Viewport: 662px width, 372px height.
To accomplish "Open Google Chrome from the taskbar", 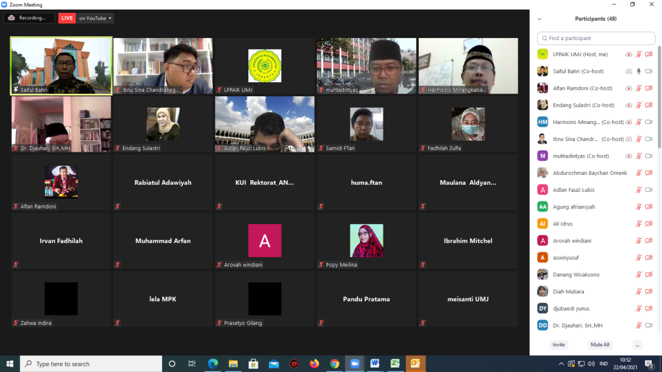I will point(334,364).
